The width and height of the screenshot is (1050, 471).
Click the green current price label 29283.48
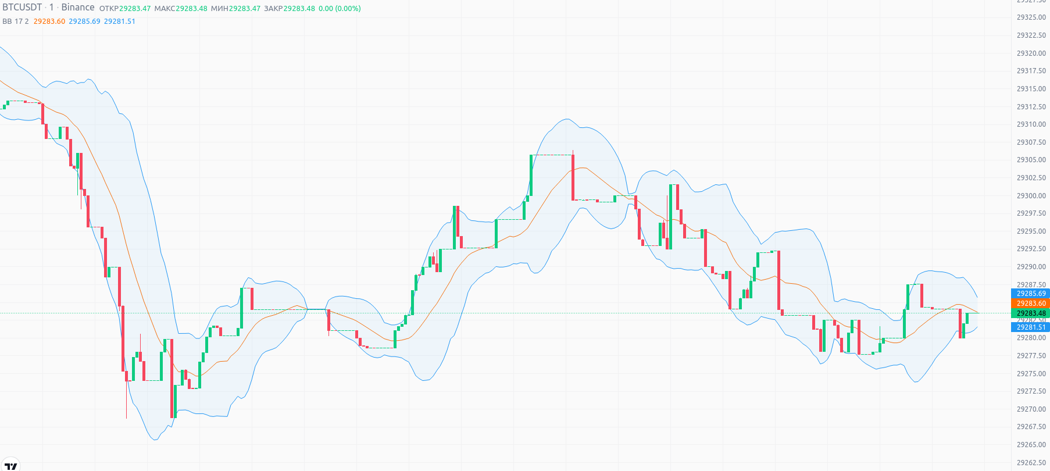click(1031, 313)
